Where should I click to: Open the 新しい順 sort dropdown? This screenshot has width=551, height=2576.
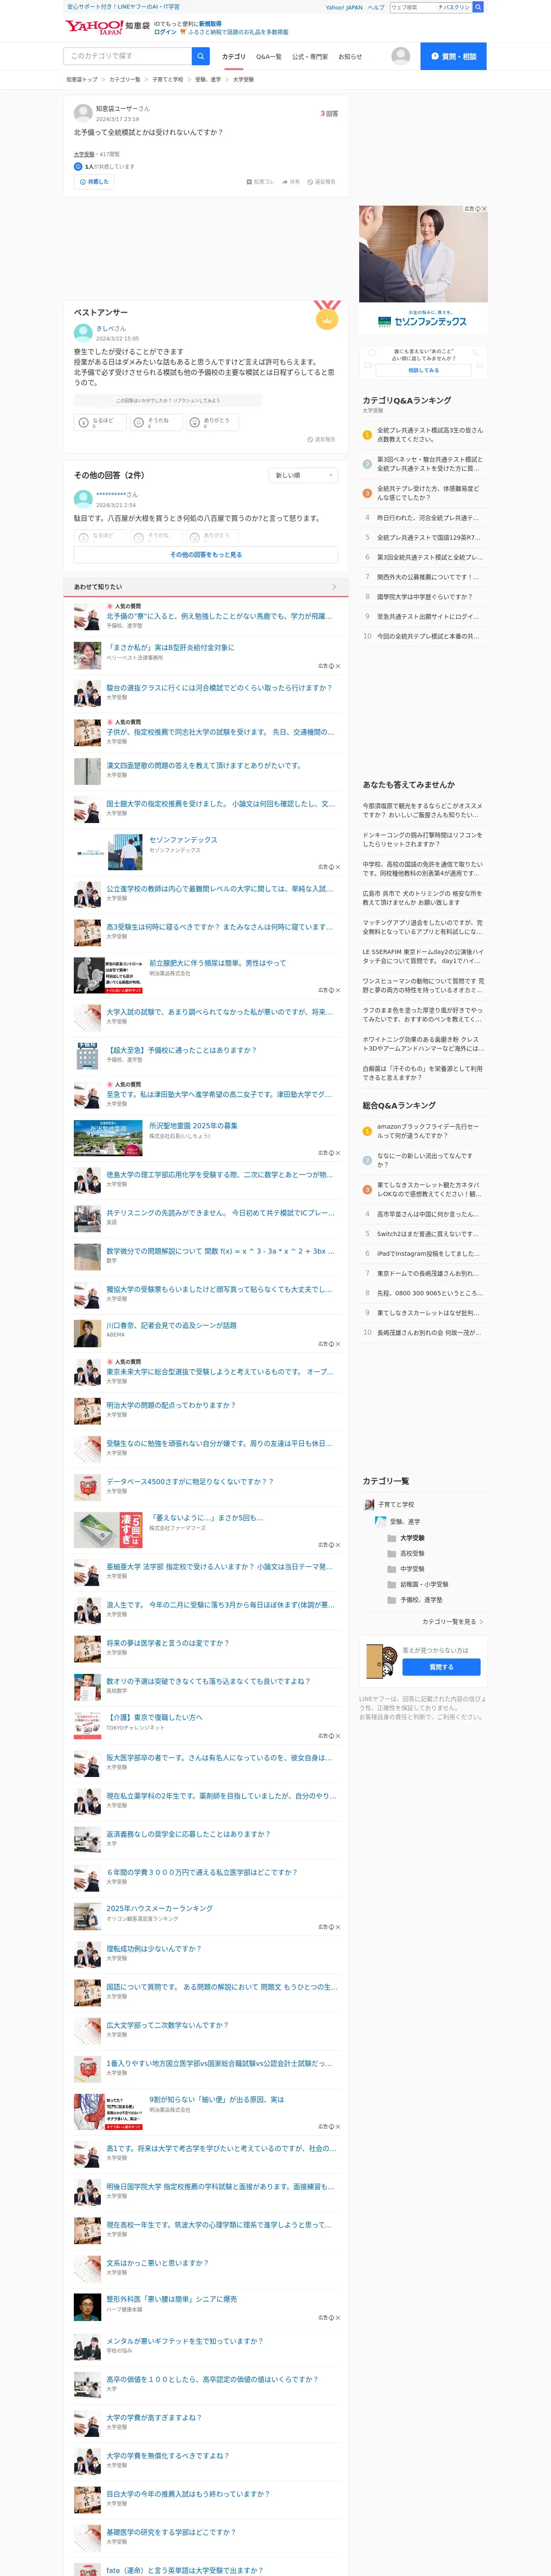303,475
